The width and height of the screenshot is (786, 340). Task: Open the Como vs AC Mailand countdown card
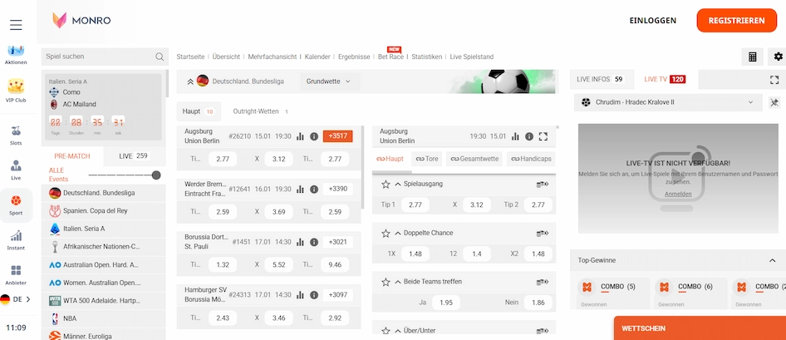103,106
